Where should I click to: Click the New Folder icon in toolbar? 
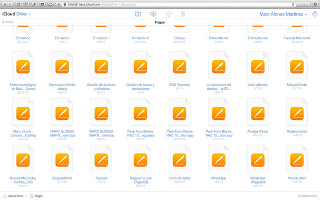point(138,15)
